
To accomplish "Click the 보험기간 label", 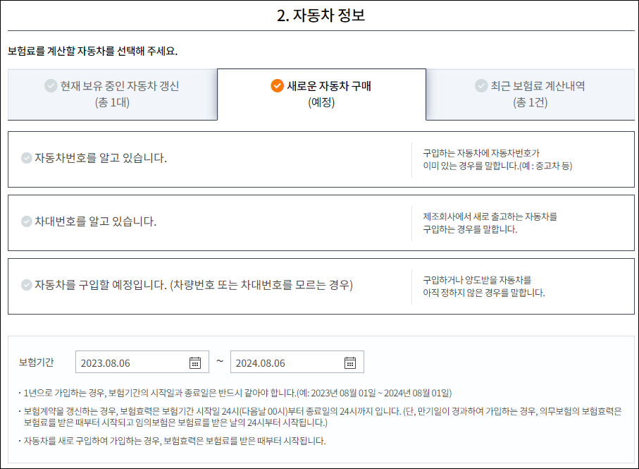I will [36, 362].
